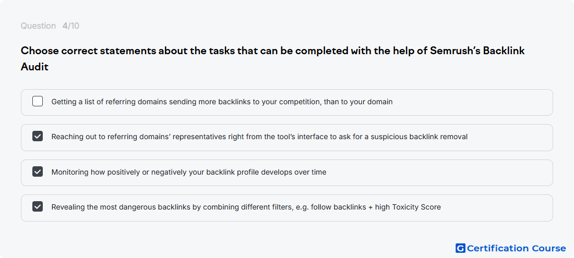
Task: Click the 4/10 question progress counter
Action: point(70,26)
